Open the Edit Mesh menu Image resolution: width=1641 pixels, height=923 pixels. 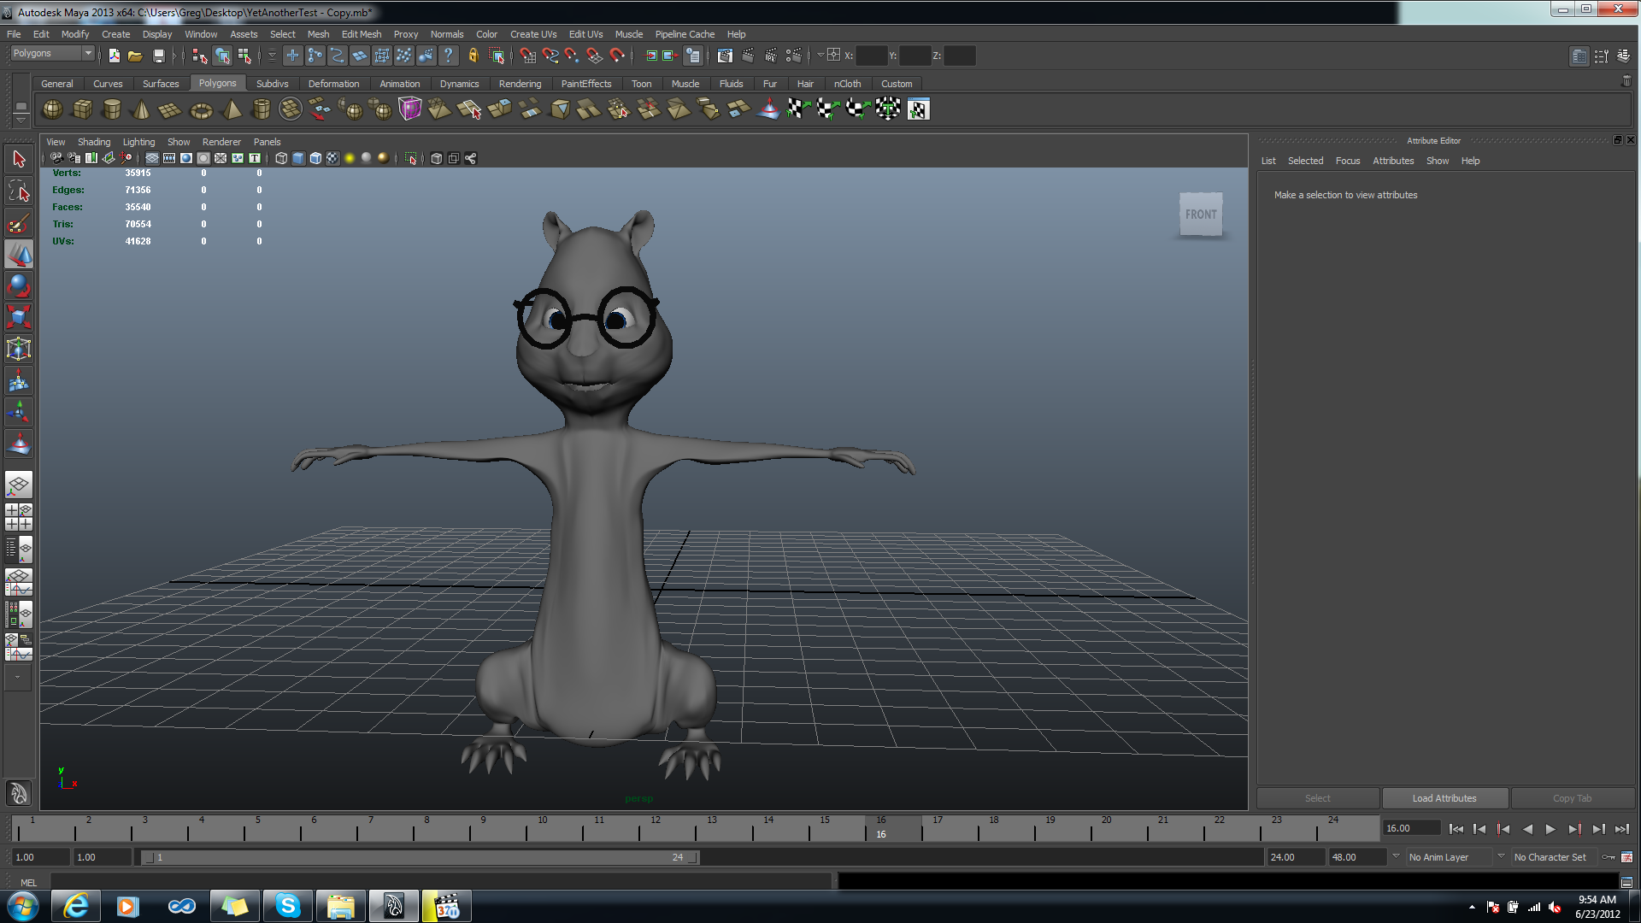coord(361,34)
